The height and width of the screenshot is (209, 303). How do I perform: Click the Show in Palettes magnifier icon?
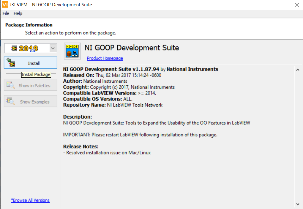[x=11, y=85]
